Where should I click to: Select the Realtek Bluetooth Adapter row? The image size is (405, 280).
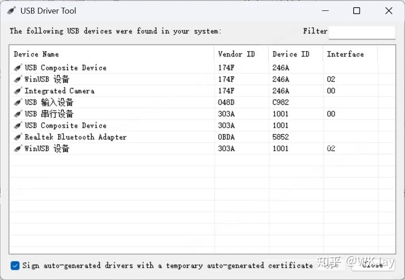coord(75,137)
